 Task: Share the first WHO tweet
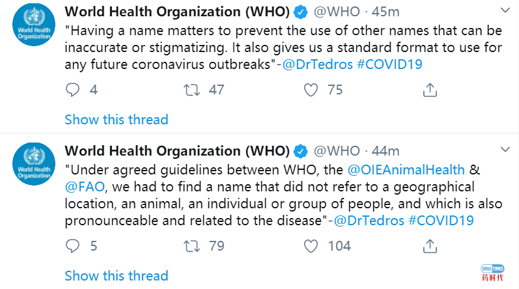point(430,90)
